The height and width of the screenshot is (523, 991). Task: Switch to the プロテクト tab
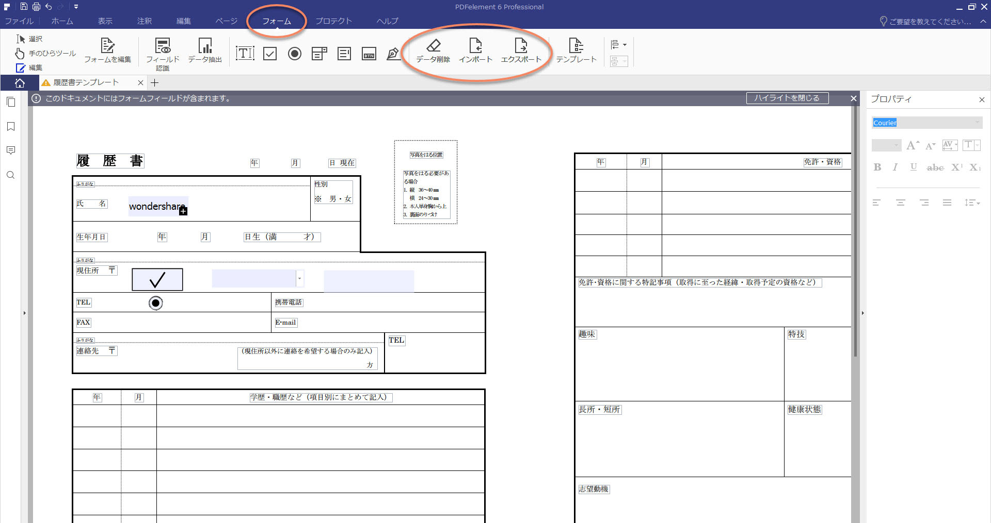(333, 21)
